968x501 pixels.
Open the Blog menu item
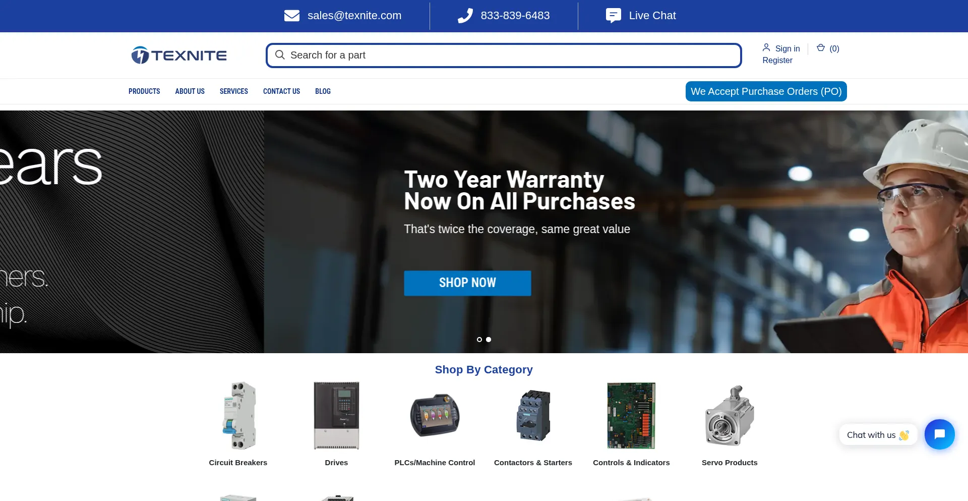click(x=323, y=91)
